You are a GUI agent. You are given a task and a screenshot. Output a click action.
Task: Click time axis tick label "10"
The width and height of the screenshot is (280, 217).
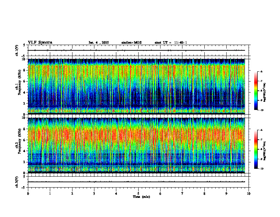click(x=249, y=194)
